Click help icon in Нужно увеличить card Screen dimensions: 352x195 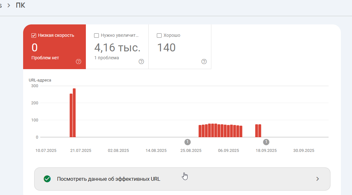click(x=141, y=62)
